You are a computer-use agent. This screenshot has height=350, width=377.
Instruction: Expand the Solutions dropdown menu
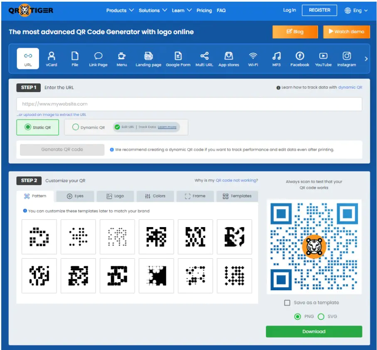[153, 10]
